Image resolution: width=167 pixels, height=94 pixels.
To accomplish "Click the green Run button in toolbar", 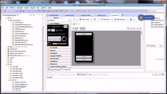I will 44,11.
